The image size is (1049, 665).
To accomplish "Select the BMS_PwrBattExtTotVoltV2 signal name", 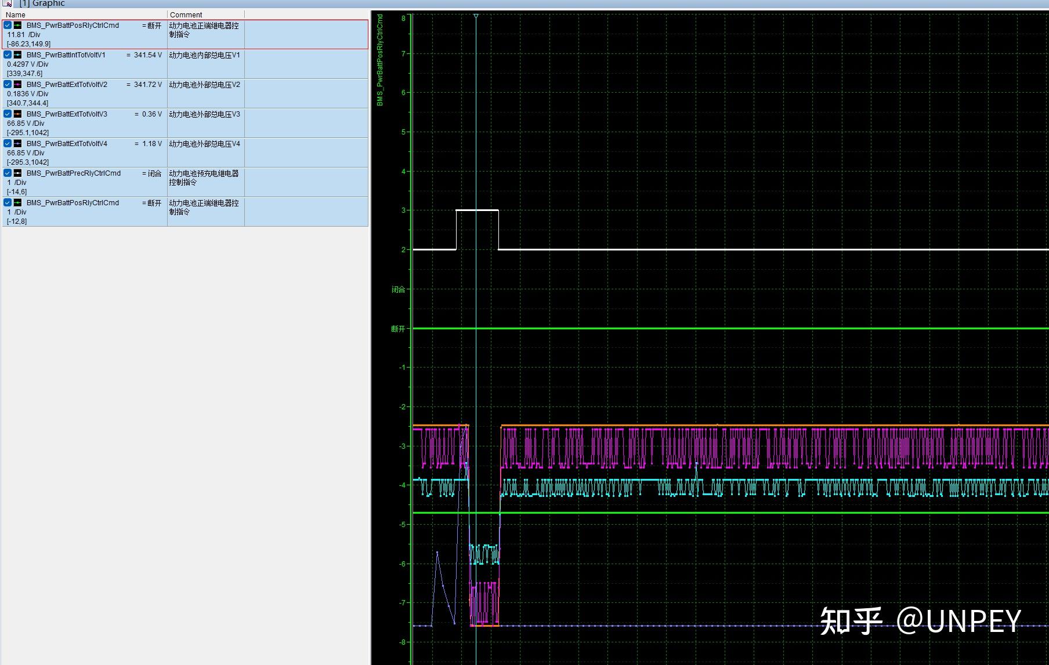I will 67,85.
